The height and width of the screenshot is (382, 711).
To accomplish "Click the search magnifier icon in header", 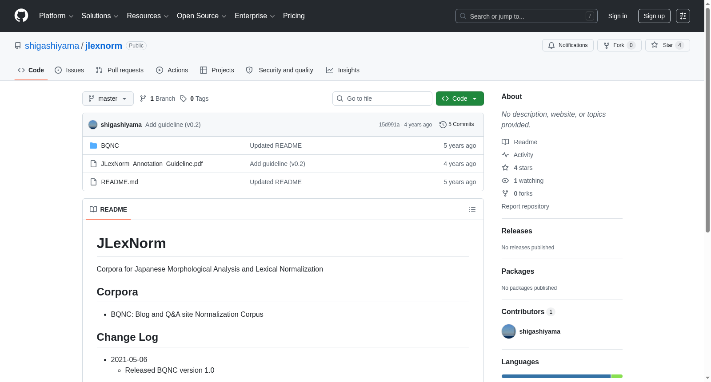I will pyautogui.click(x=463, y=16).
